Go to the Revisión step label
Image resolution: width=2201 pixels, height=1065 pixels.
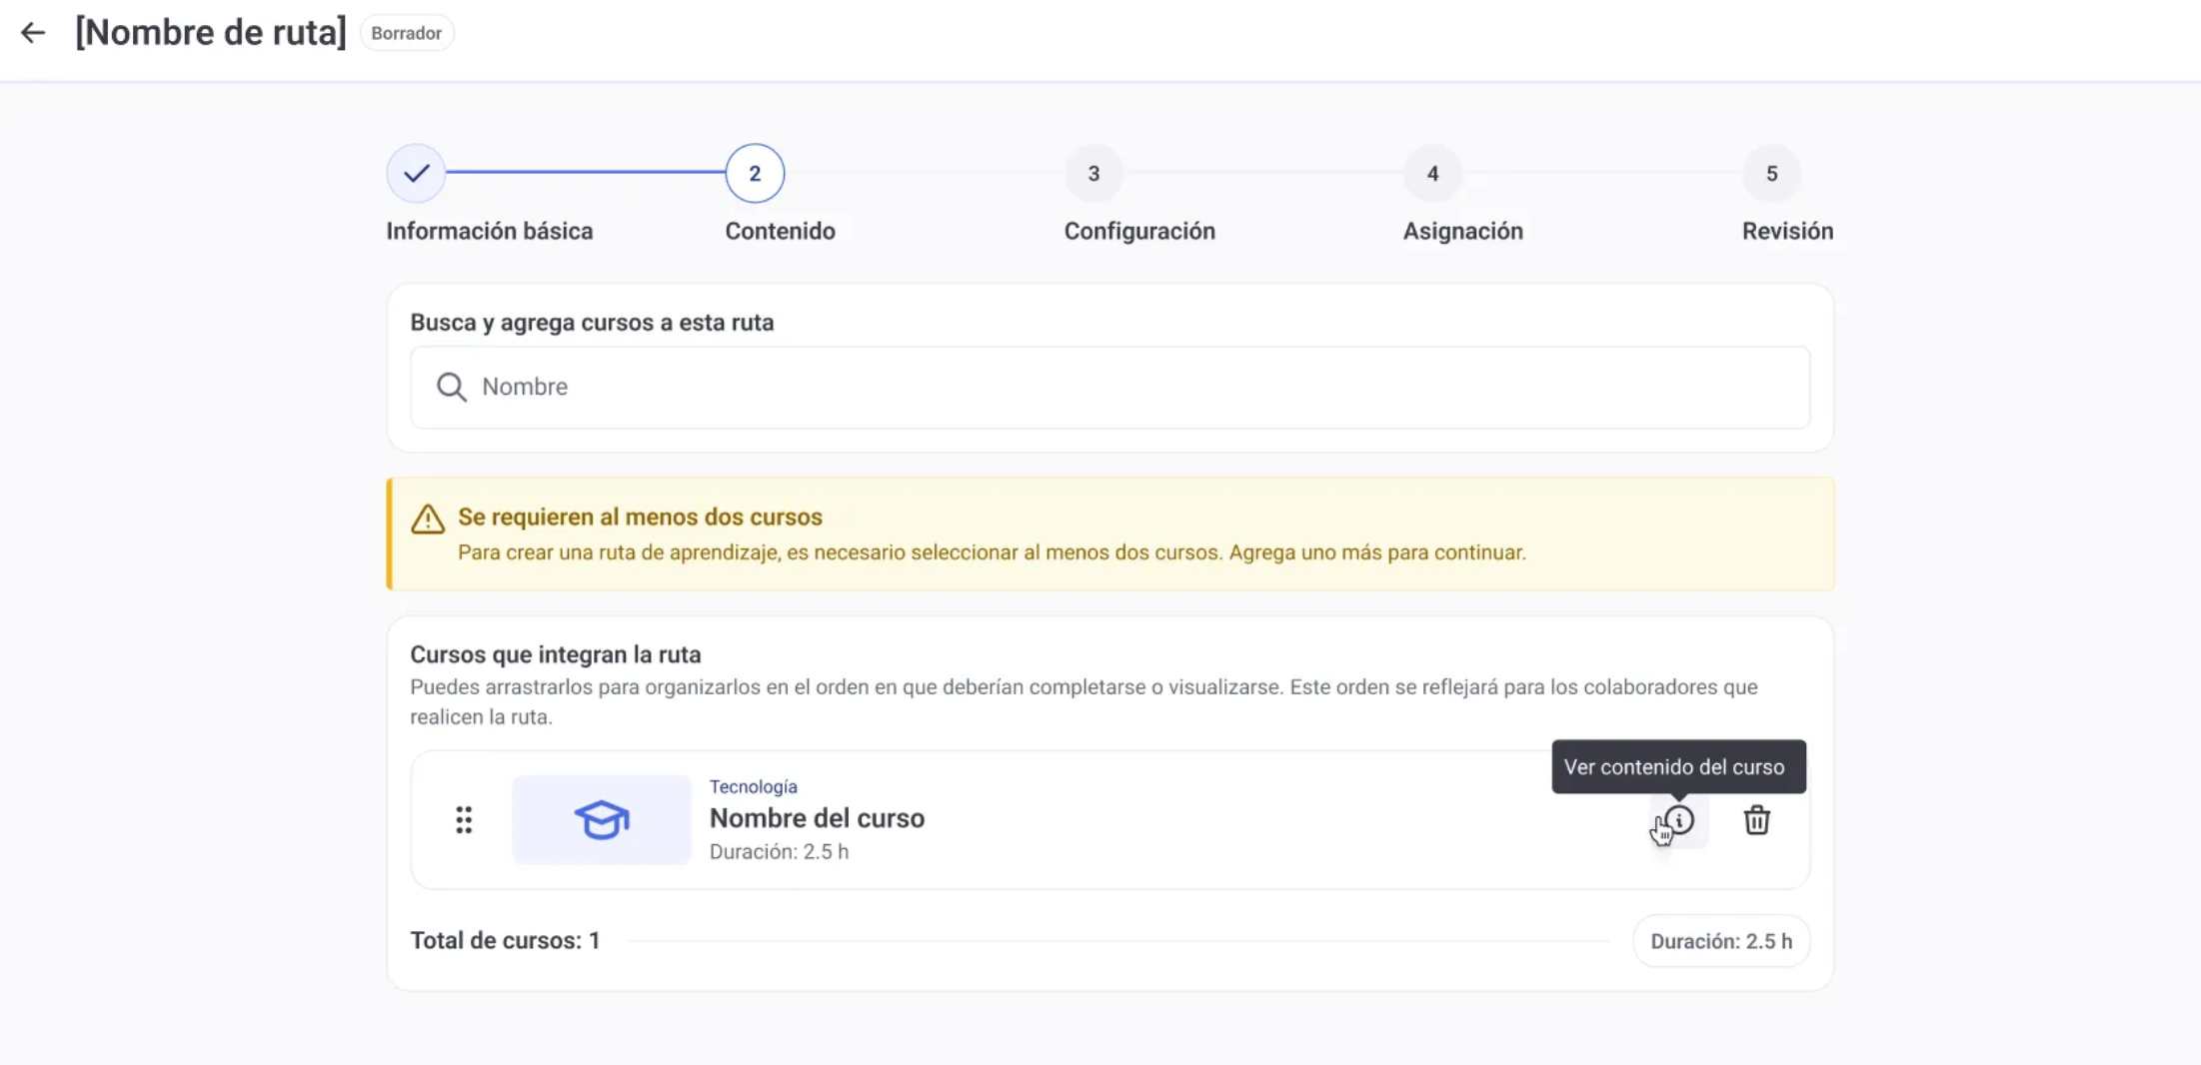pos(1787,232)
